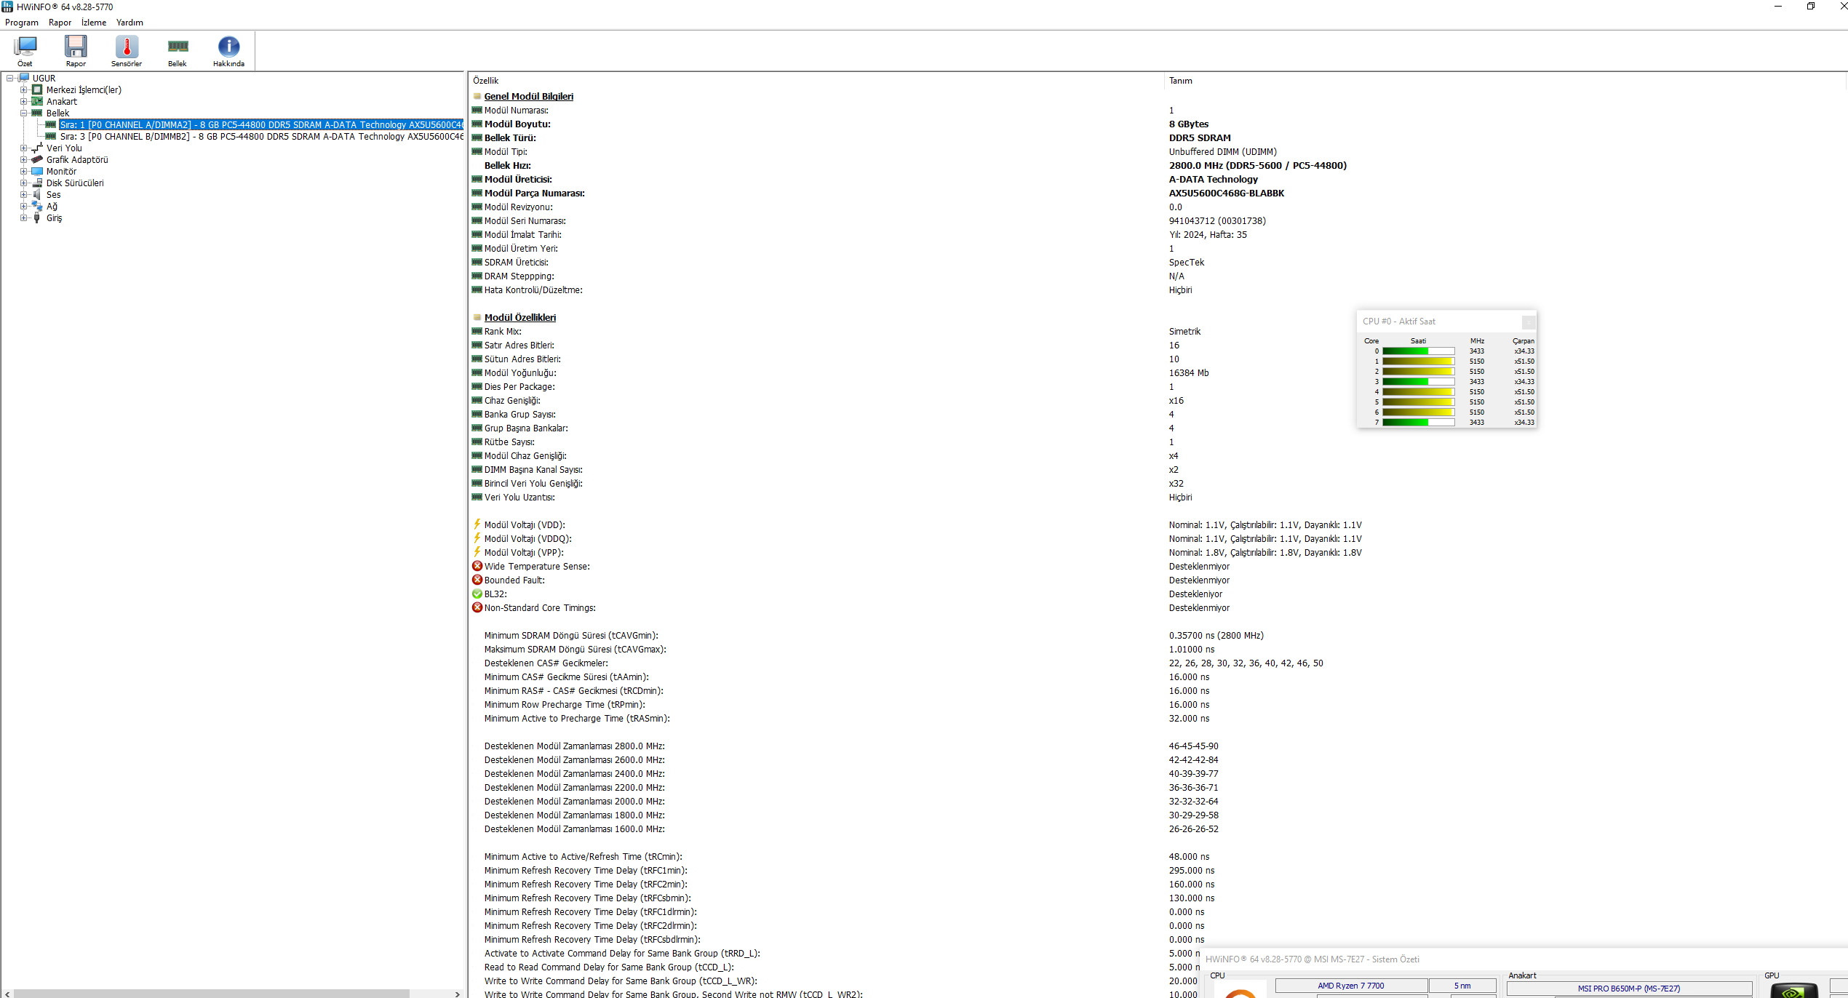Click AMD Ryzen 7 7700 field
1848x998 pixels.
(1350, 986)
